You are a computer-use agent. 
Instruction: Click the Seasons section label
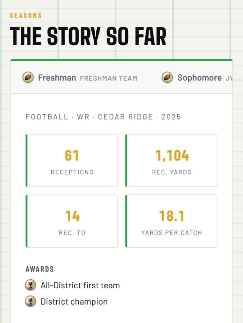(26, 15)
